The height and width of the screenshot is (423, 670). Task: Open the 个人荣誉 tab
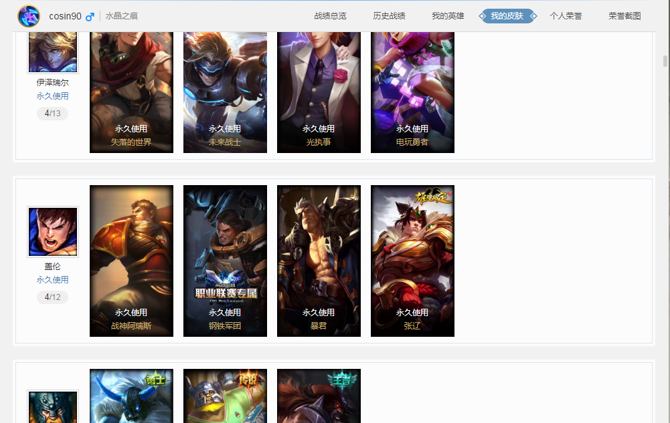[x=566, y=16]
